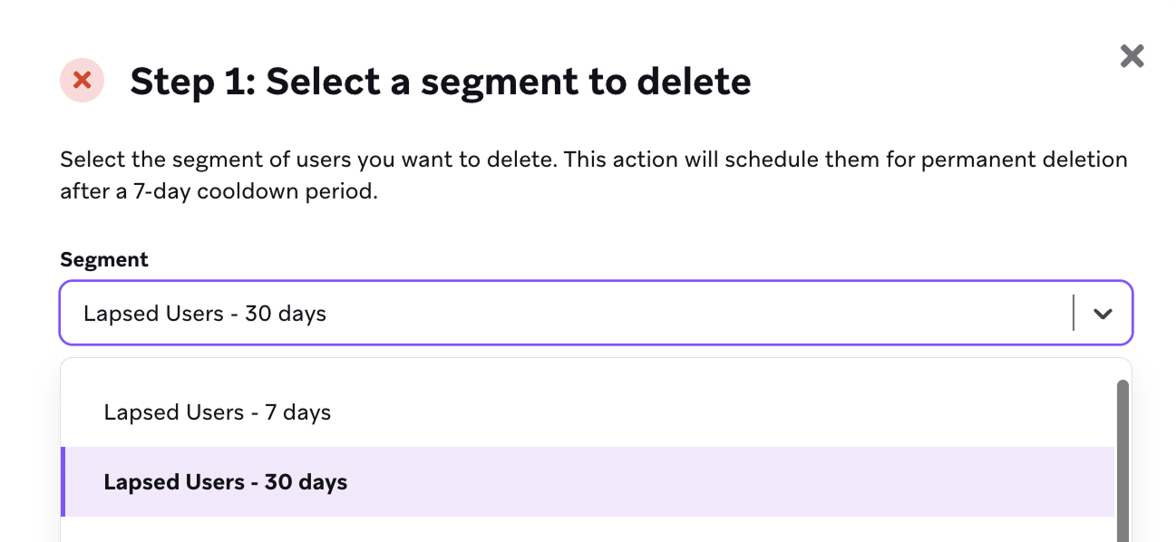Click the "Step 1: Select a segment to delete" heading
Screen dimensions: 1176x542
tap(441, 82)
